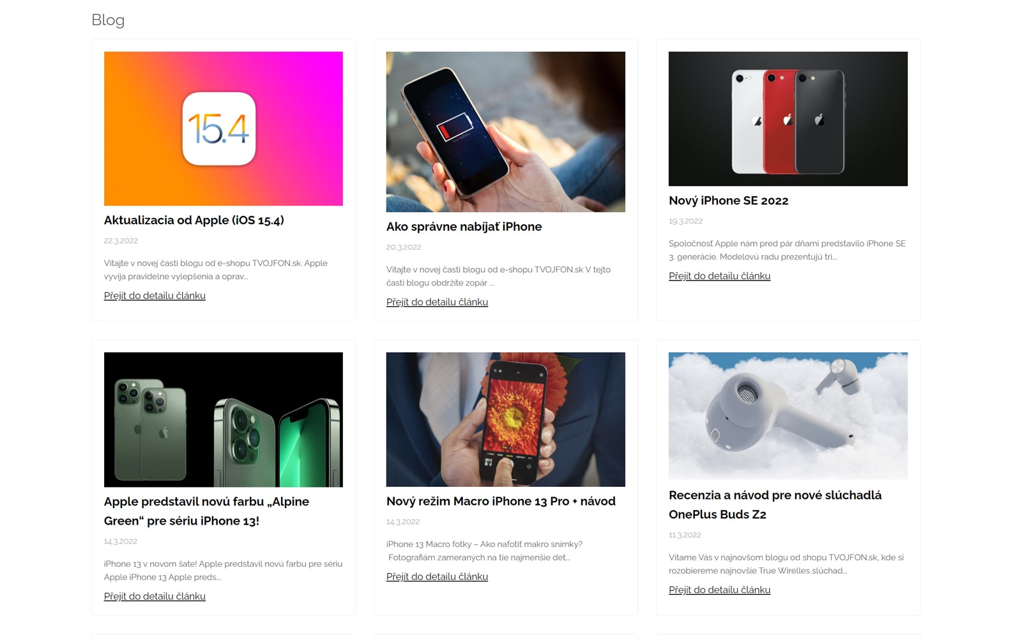Viewport: 1022px width, 639px height.
Task: Open the iOS 15.4 article thumbnail
Action: 224,128
